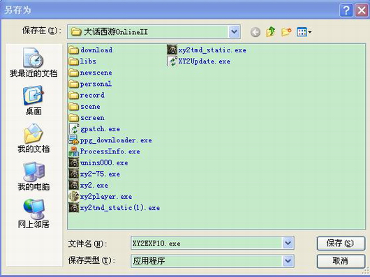Viewport: 370px width, 277px height.
Task: Expand the 保存在 location dropdown arrow
Action: [x=234, y=31]
